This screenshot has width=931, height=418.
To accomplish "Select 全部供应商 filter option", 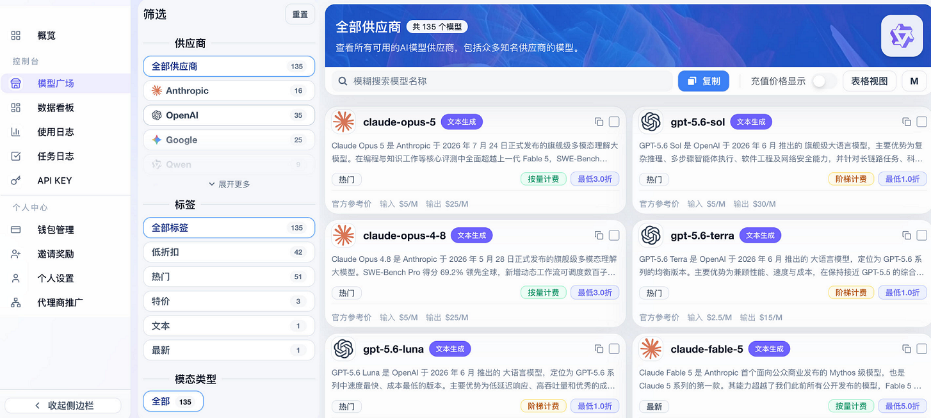I will tap(229, 66).
